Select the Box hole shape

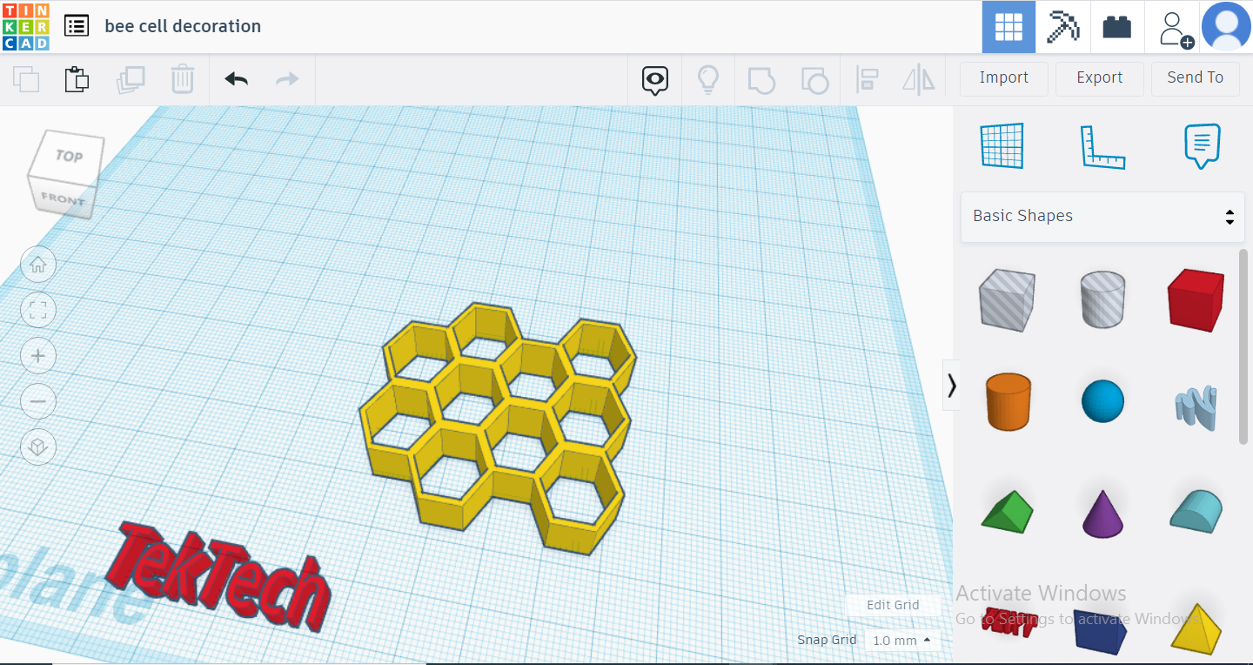1007,299
